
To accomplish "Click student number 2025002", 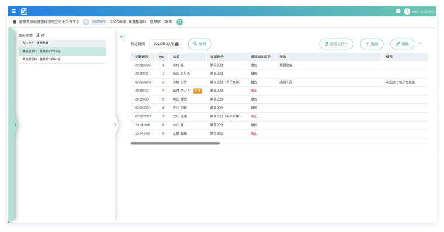I will coord(142,91).
